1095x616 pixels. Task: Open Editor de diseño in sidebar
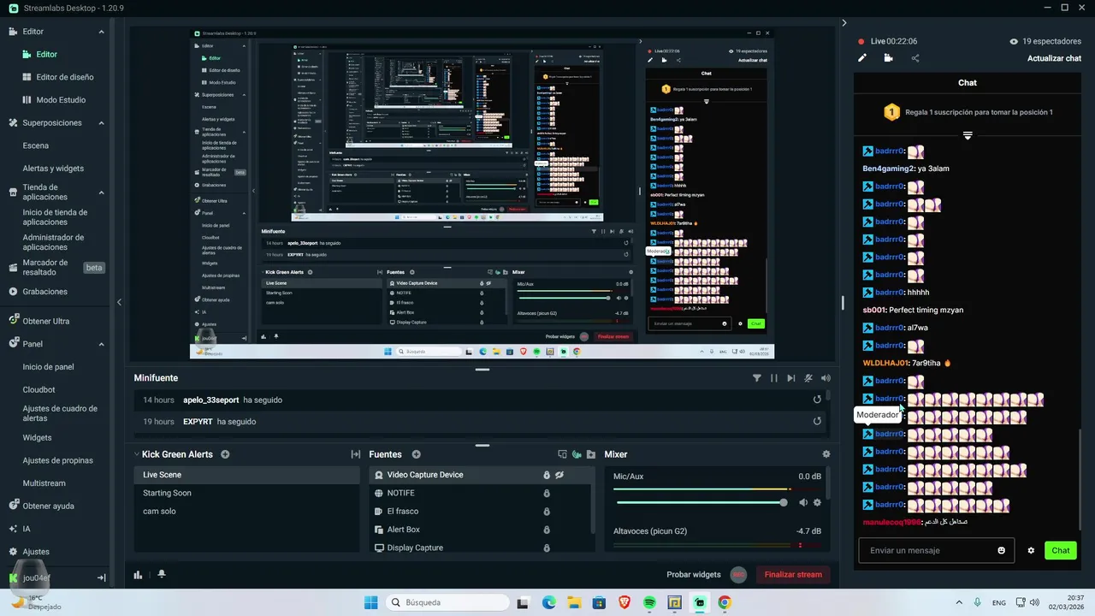coord(65,77)
